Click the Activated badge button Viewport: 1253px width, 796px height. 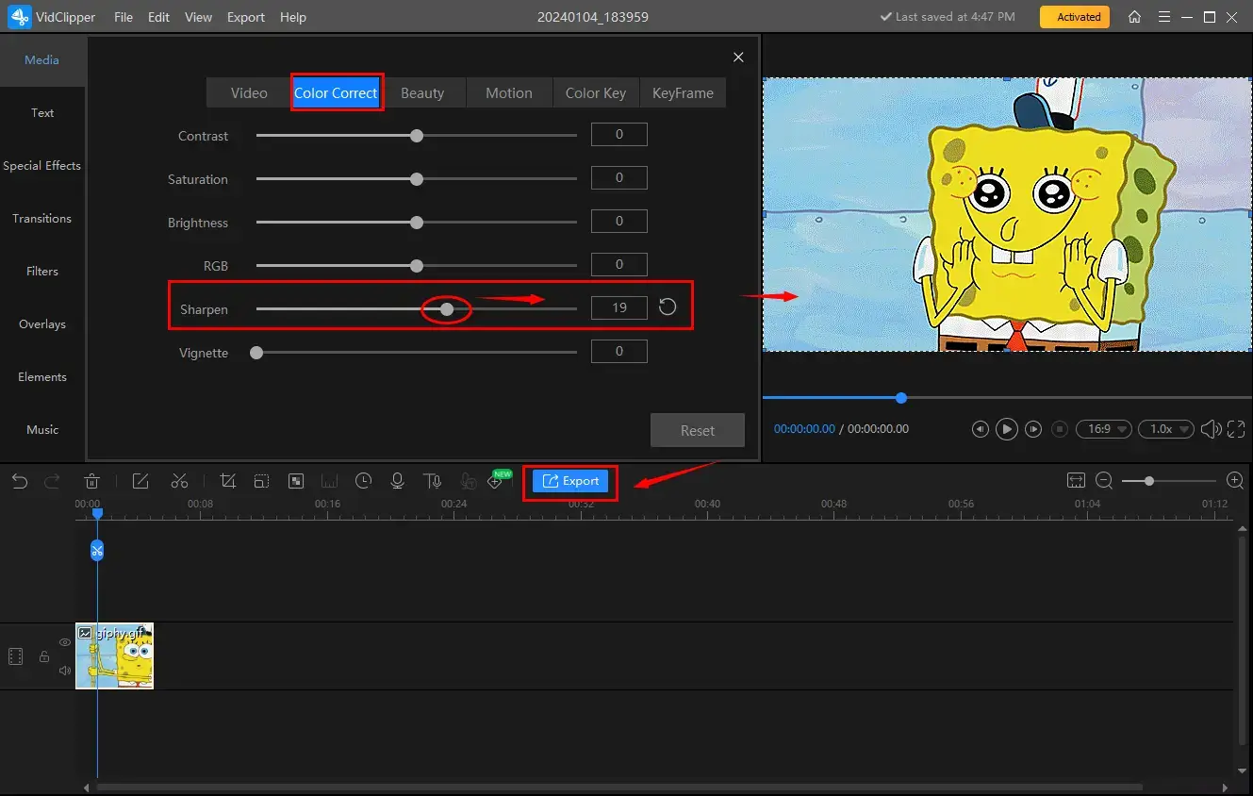[x=1075, y=17]
